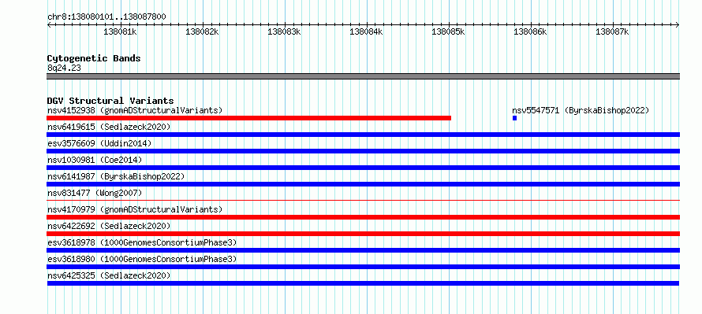The width and height of the screenshot is (702, 314).
Task: Open nsv1030981 (Coe2014) label
Action: (x=95, y=160)
